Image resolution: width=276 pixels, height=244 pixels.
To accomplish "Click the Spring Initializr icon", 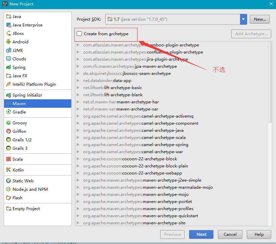I will [x=8, y=95].
